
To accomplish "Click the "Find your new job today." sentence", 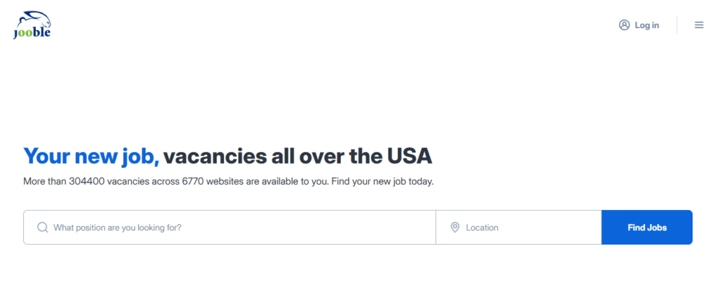I will point(382,181).
